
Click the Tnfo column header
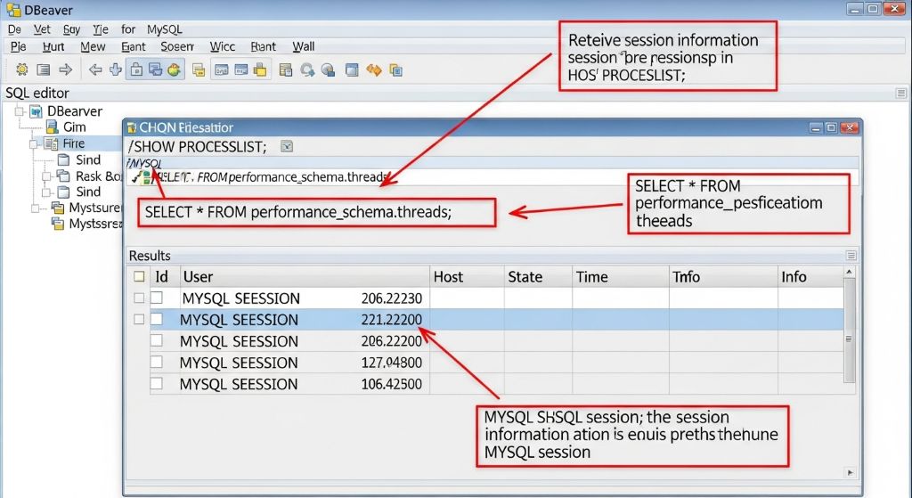click(723, 276)
